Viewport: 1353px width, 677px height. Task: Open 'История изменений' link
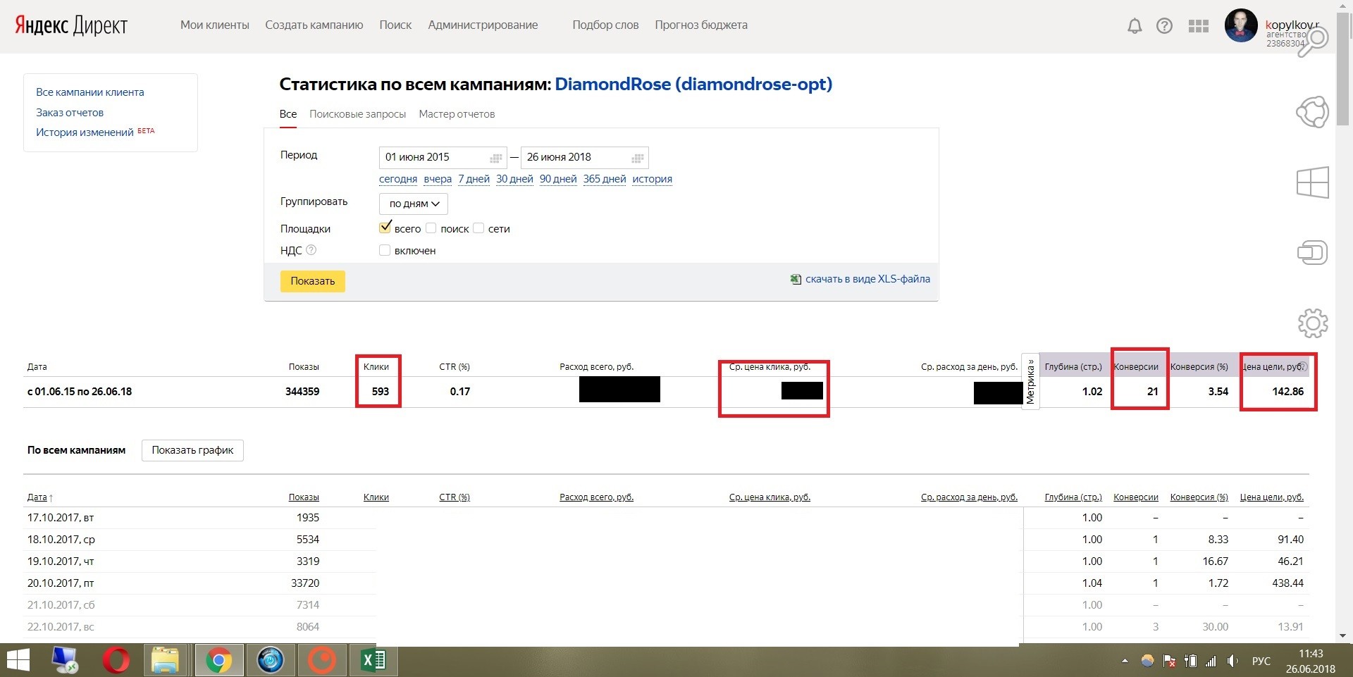click(85, 132)
